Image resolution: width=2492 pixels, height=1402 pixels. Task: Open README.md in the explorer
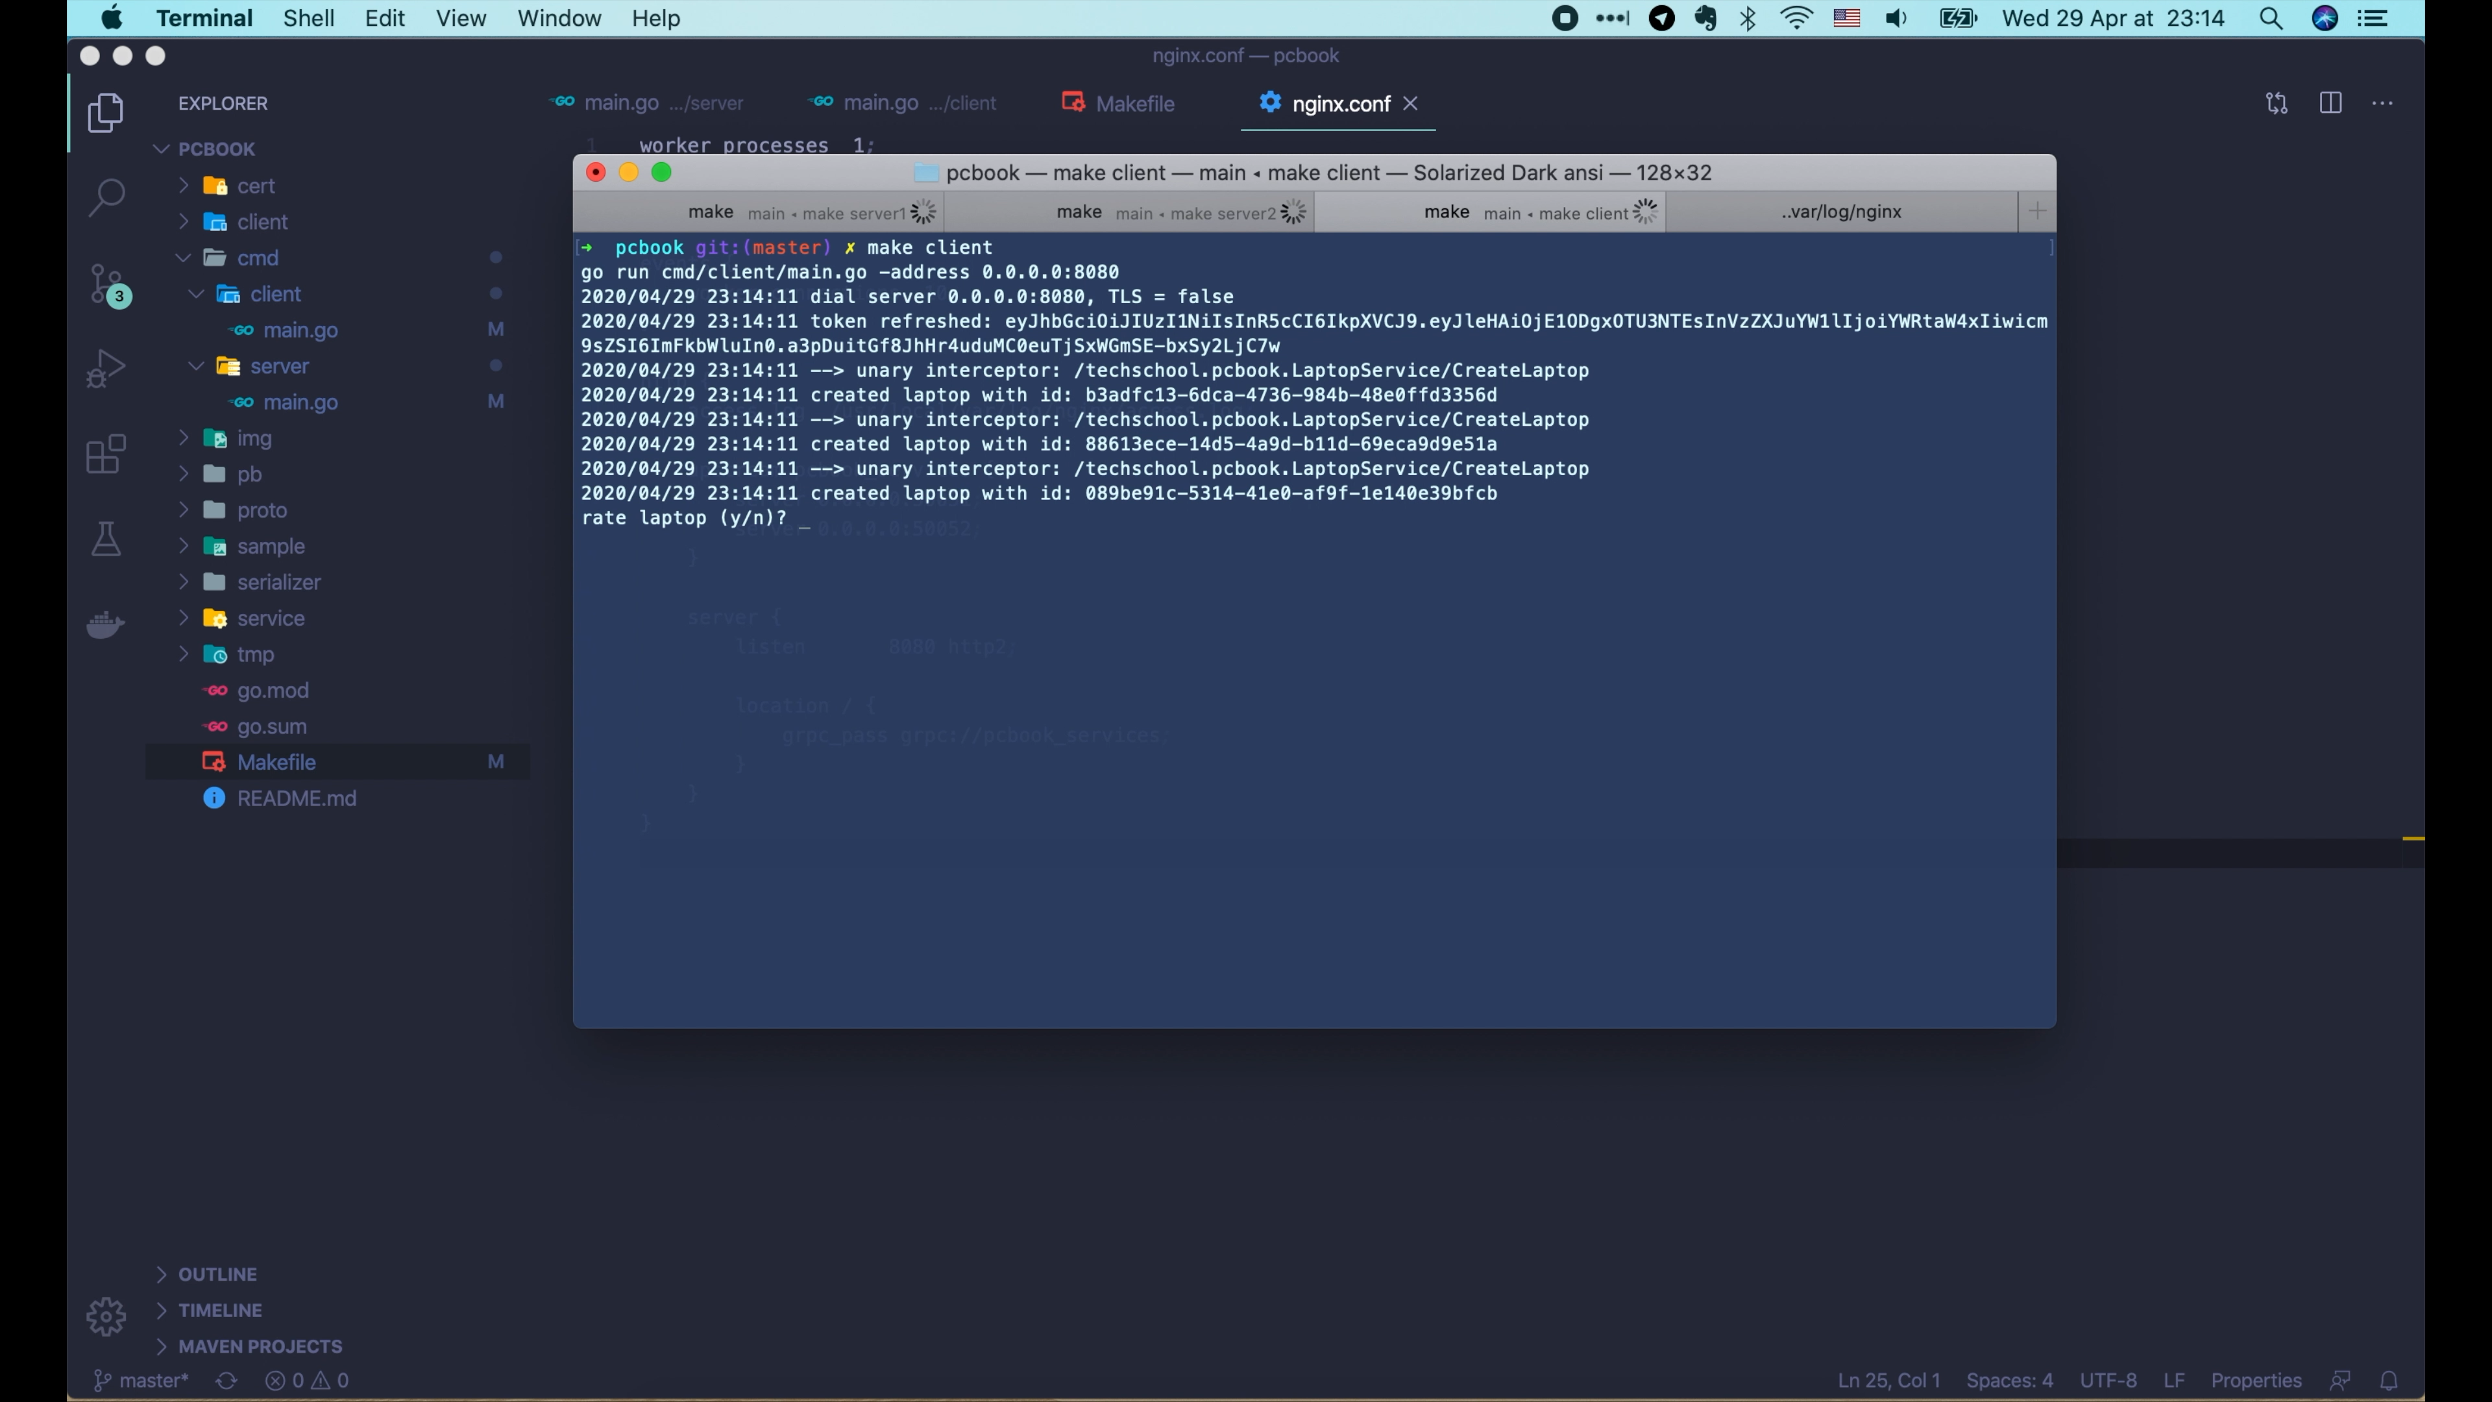pos(296,798)
